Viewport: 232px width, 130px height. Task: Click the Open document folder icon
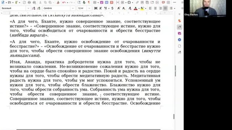[9, 3]
